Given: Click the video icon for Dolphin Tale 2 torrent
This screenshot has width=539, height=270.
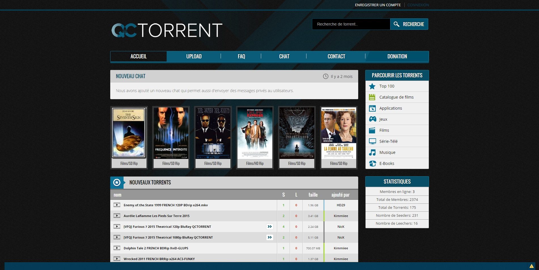Looking at the screenshot, I should (117, 248).
